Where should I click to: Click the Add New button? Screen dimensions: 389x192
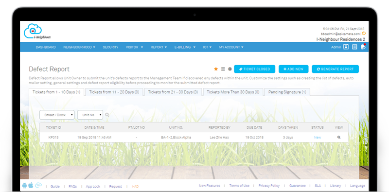(294, 69)
